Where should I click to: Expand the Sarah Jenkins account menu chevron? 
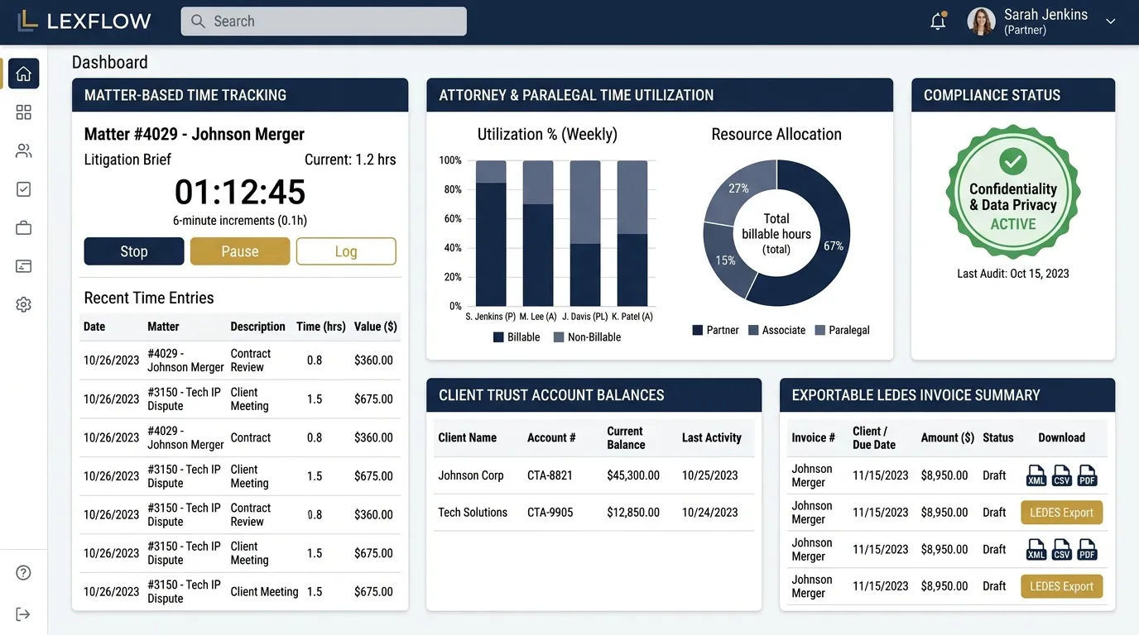[1111, 21]
